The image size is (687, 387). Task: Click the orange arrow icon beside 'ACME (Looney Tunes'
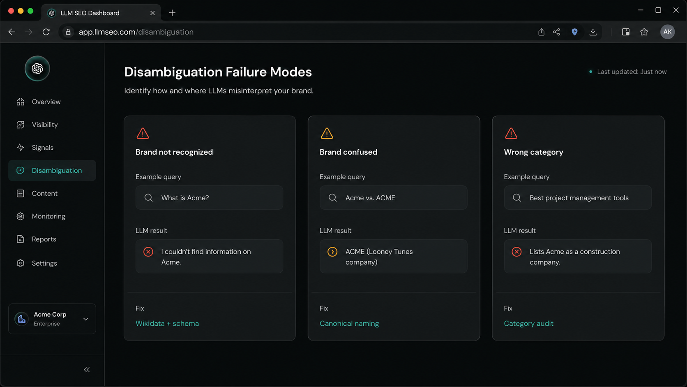[332, 252]
